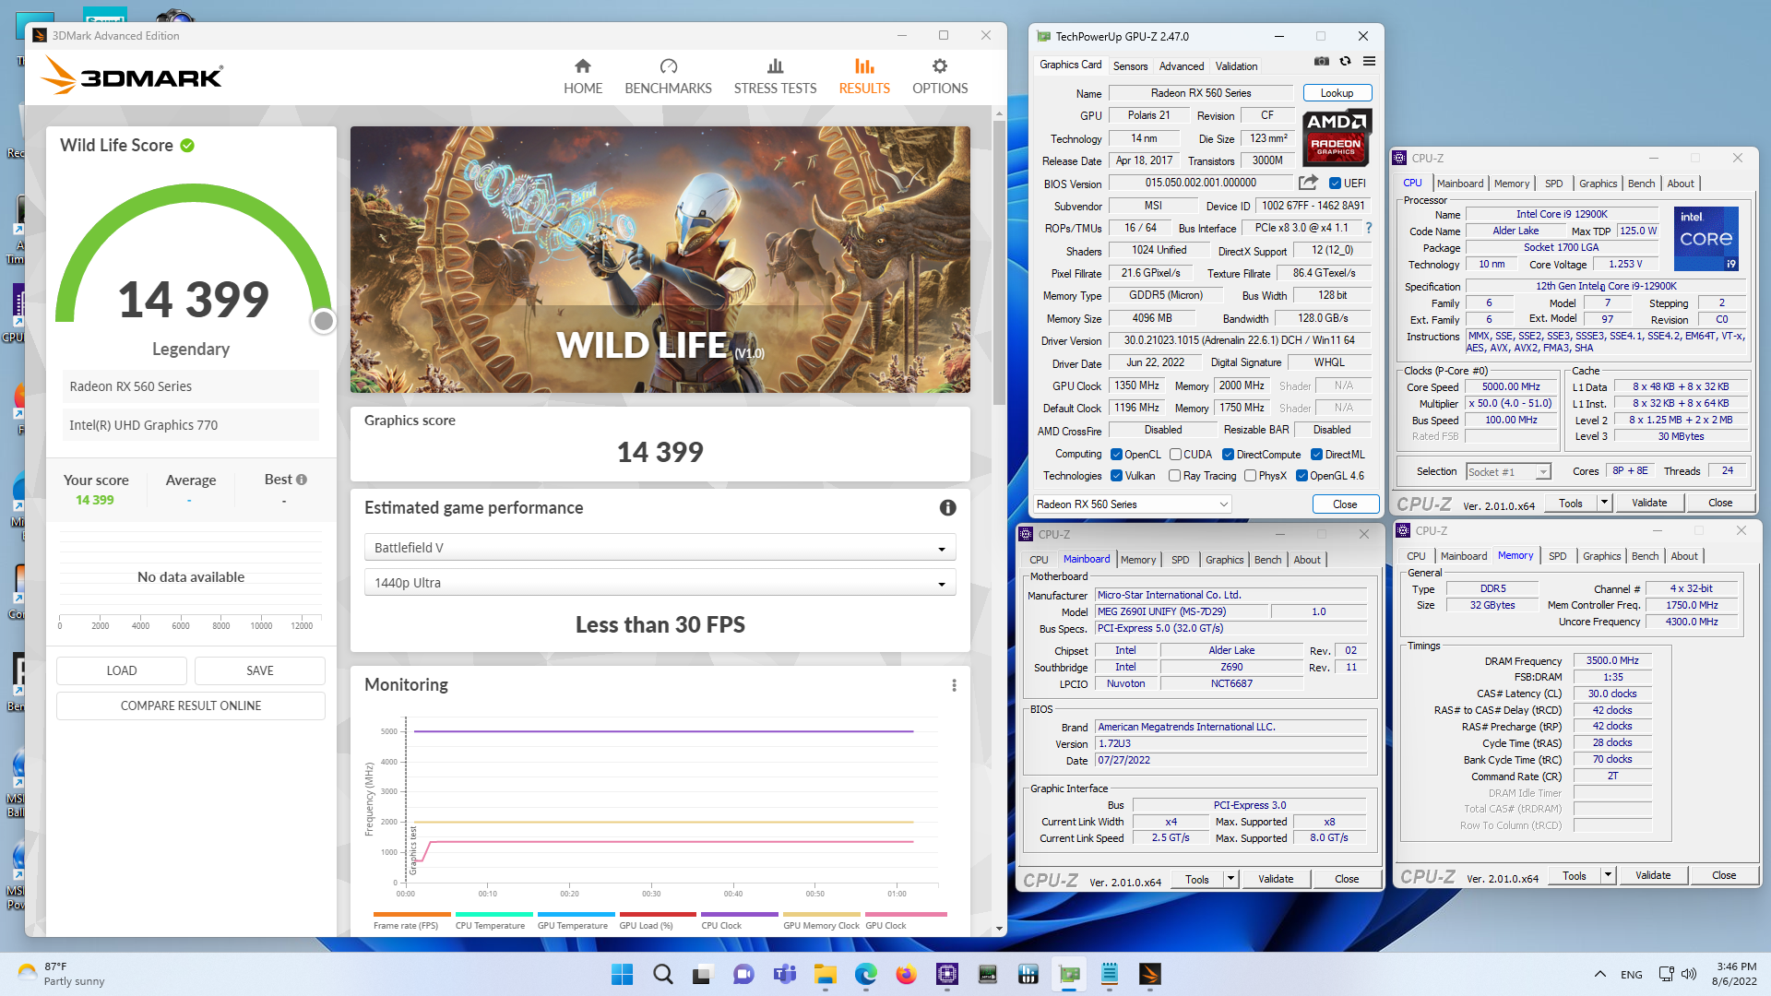
Task: Open Microsoft Teams from taskbar
Action: (x=784, y=974)
